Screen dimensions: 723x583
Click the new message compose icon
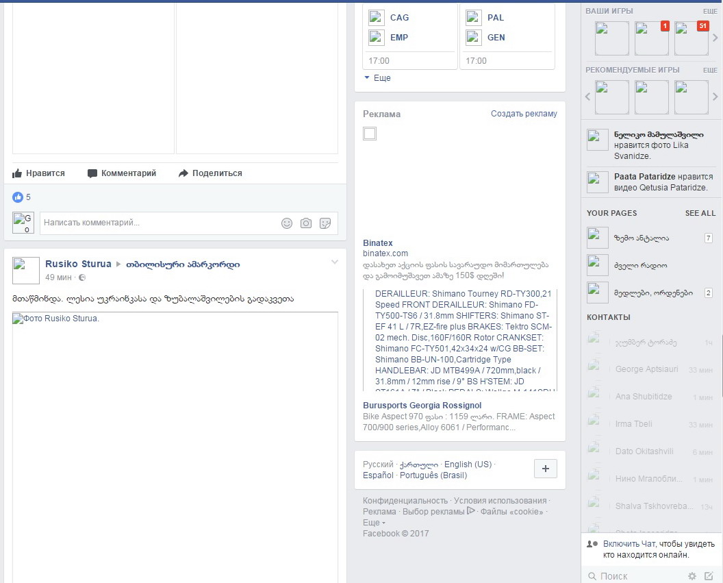tap(709, 575)
